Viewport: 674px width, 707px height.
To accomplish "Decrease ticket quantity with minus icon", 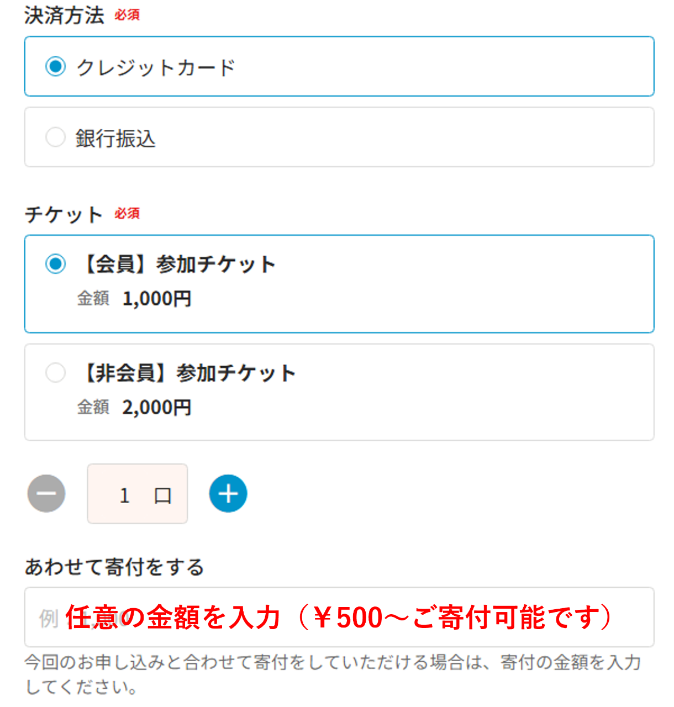I will coord(46,493).
